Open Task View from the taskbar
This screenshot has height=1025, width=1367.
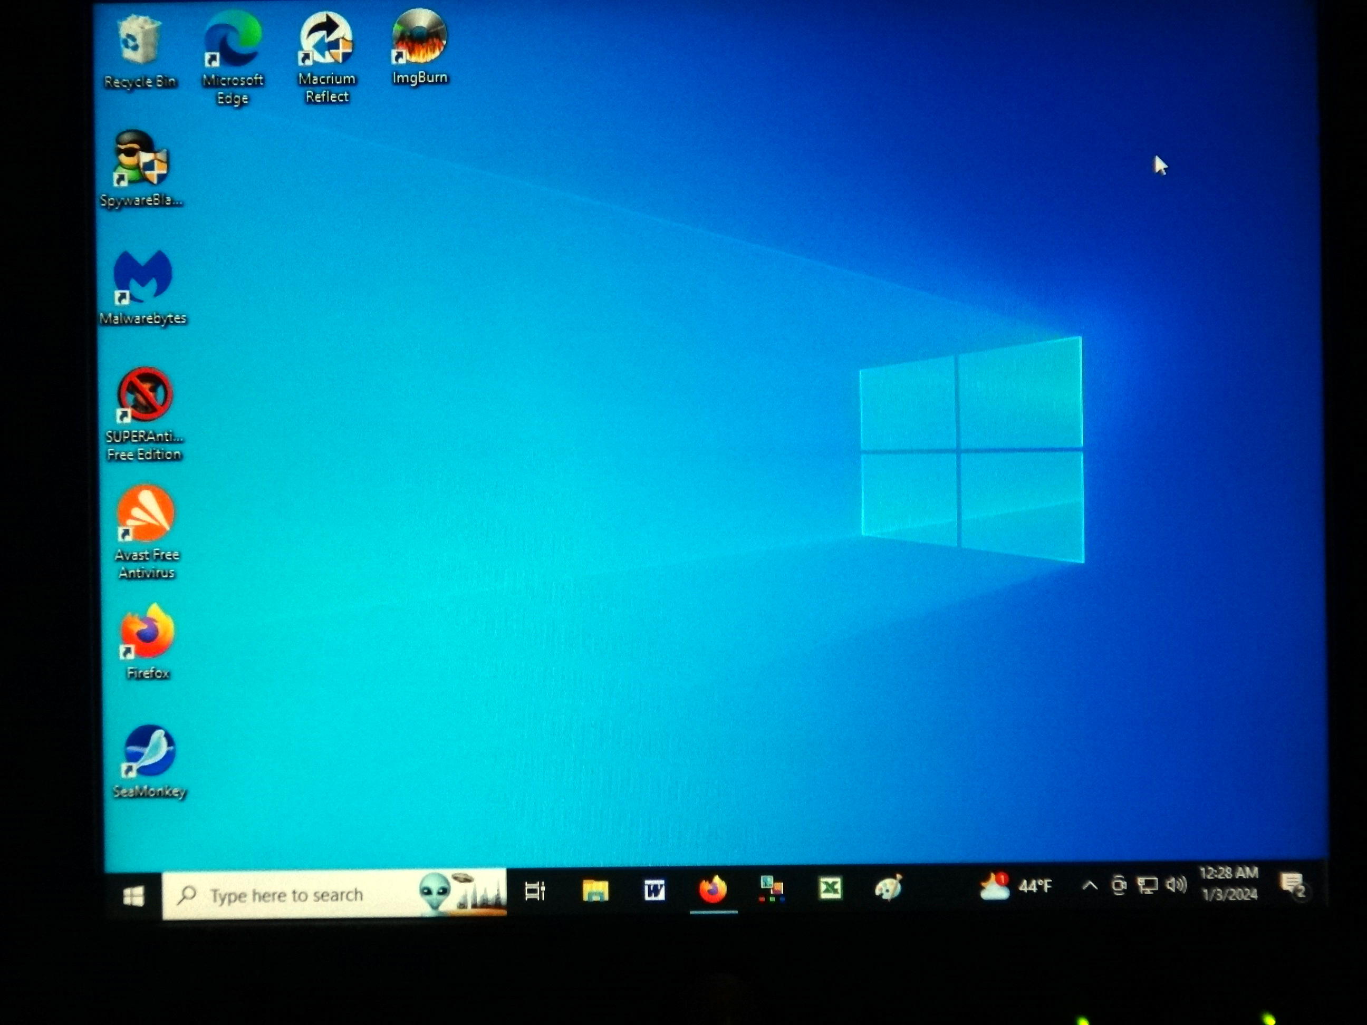535,891
